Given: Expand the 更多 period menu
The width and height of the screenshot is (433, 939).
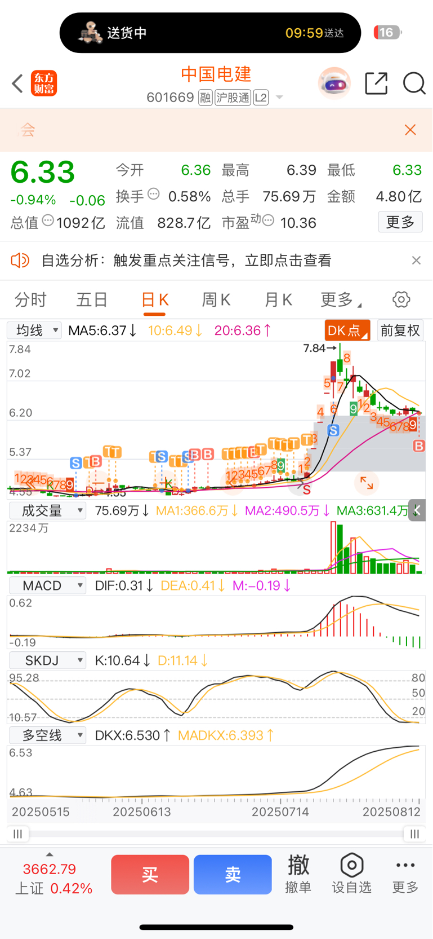Looking at the screenshot, I should click(340, 299).
